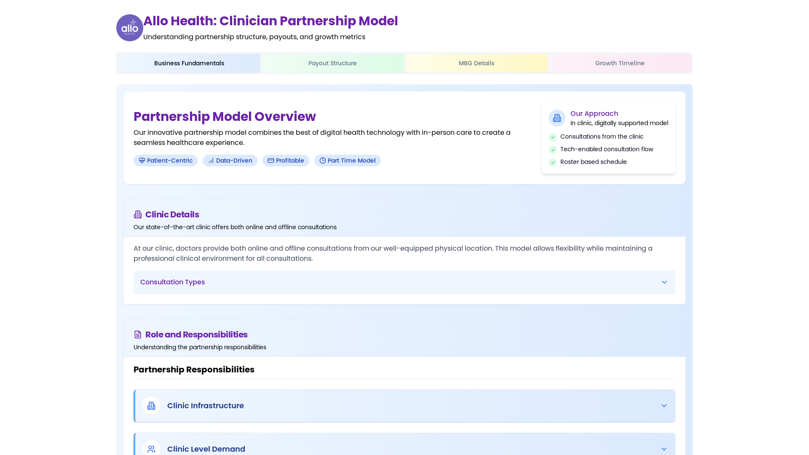
Task: Click the Clinic Infrastructure chevron arrow
Action: (664, 406)
